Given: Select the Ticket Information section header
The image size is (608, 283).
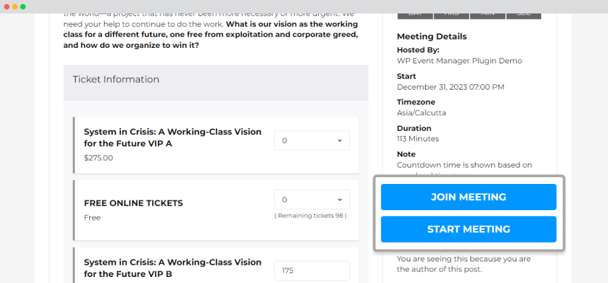Looking at the screenshot, I should click(x=216, y=80).
